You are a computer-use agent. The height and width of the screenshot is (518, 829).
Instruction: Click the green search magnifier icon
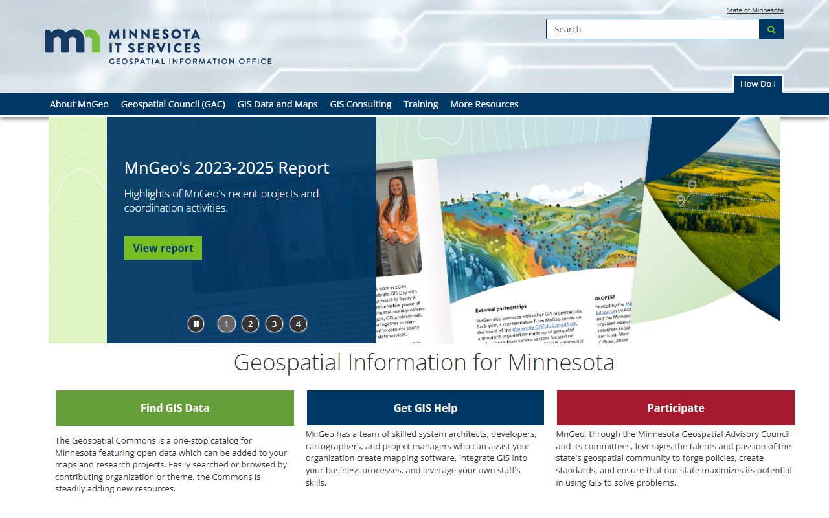(771, 29)
